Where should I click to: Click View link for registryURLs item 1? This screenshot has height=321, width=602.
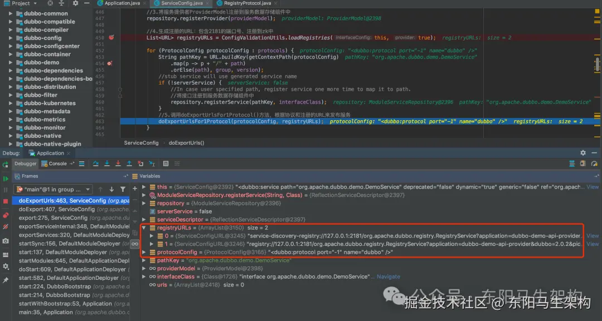click(x=593, y=244)
